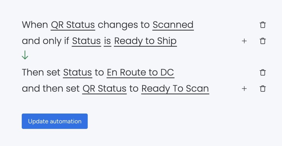
Task: Change the 'En Route to DC' value
Action: [140, 73]
